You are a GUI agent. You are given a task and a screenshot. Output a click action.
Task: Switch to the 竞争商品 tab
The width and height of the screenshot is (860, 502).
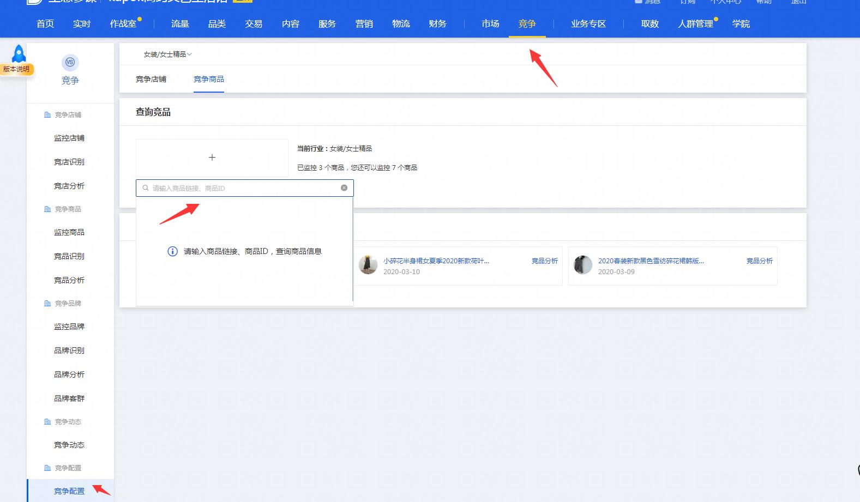point(209,79)
